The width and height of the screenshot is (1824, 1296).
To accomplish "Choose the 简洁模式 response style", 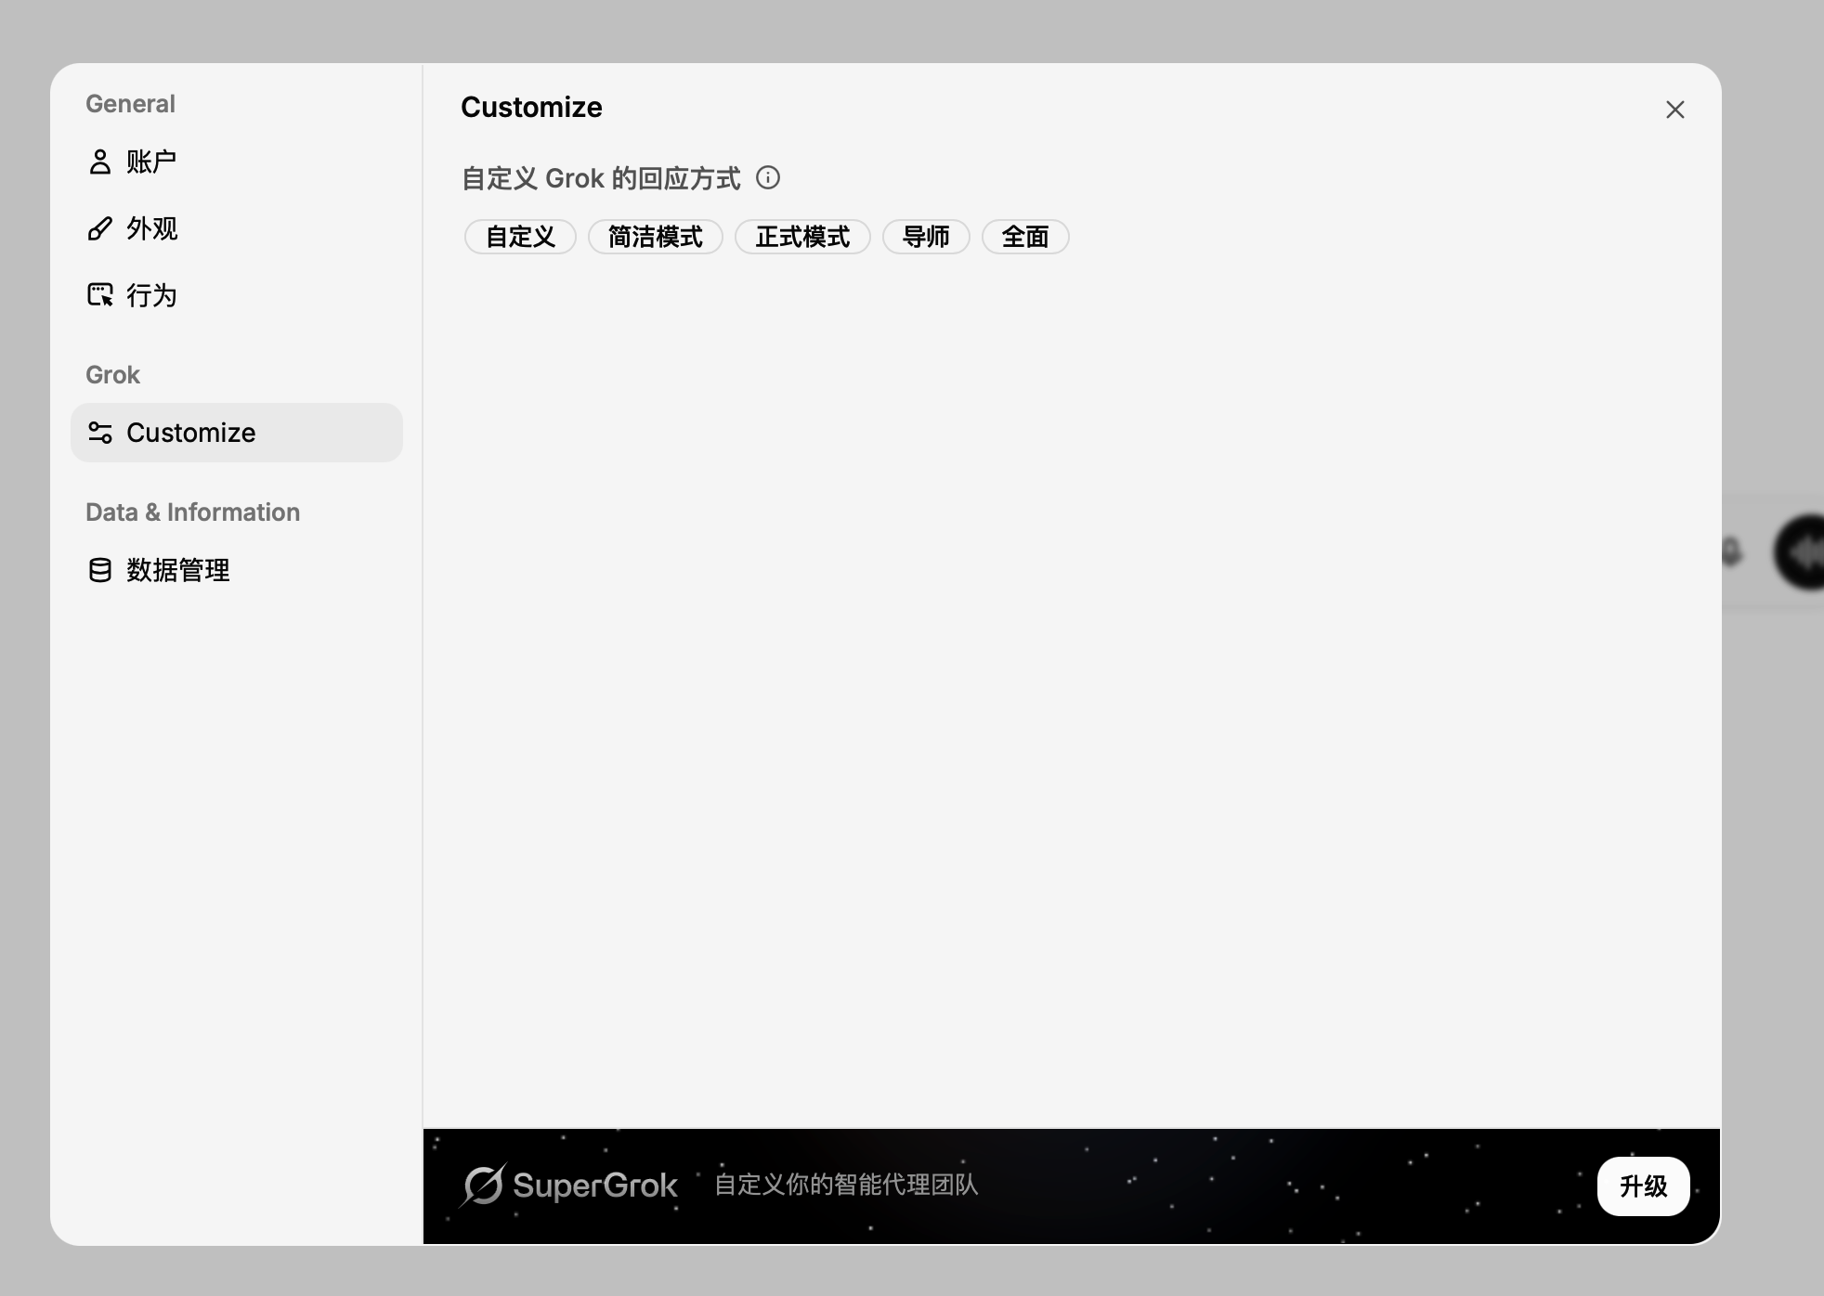I will 656,237.
